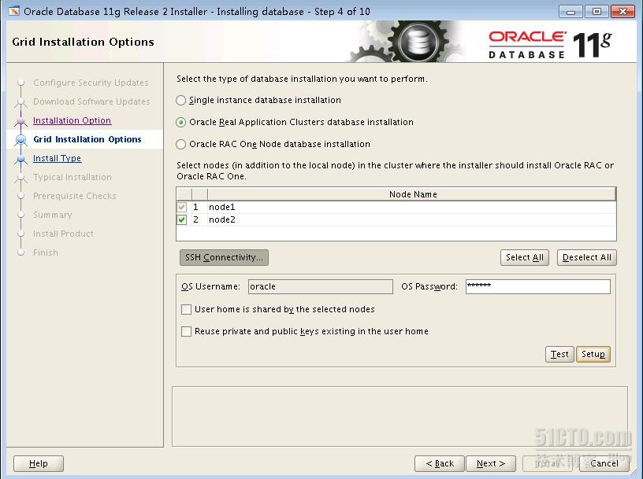
Task: Click the Typical Installation step label
Action: [x=72, y=177]
